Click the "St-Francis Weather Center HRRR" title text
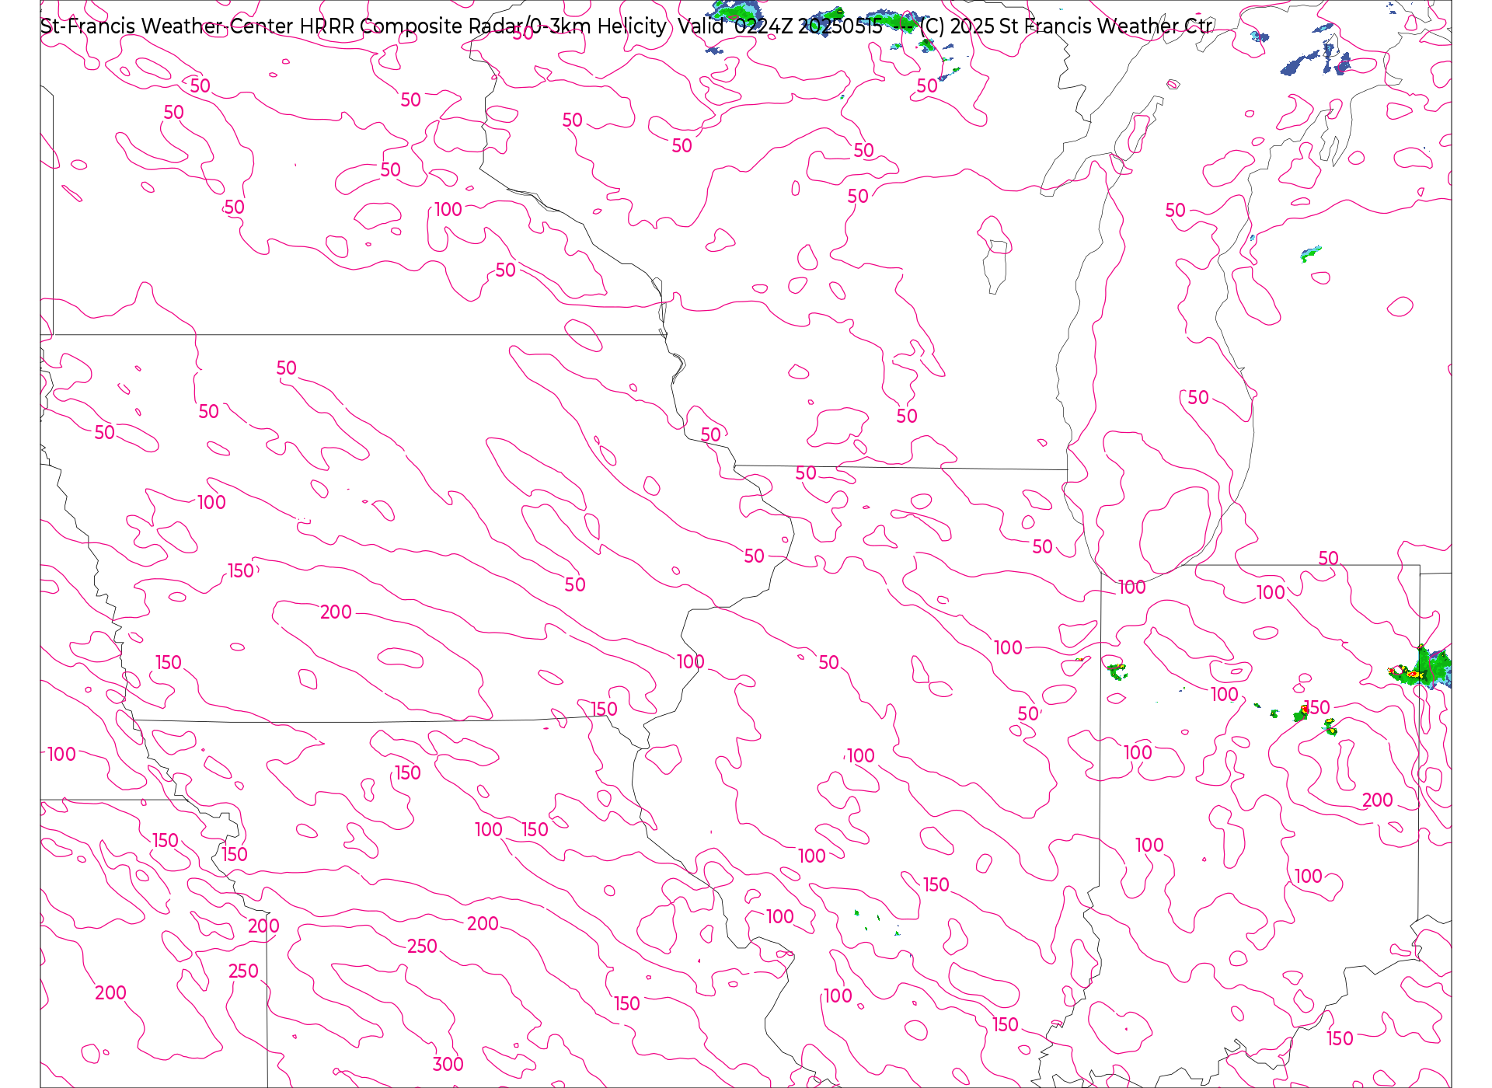Image resolution: width=1492 pixels, height=1088 pixels. pyautogui.click(x=197, y=26)
